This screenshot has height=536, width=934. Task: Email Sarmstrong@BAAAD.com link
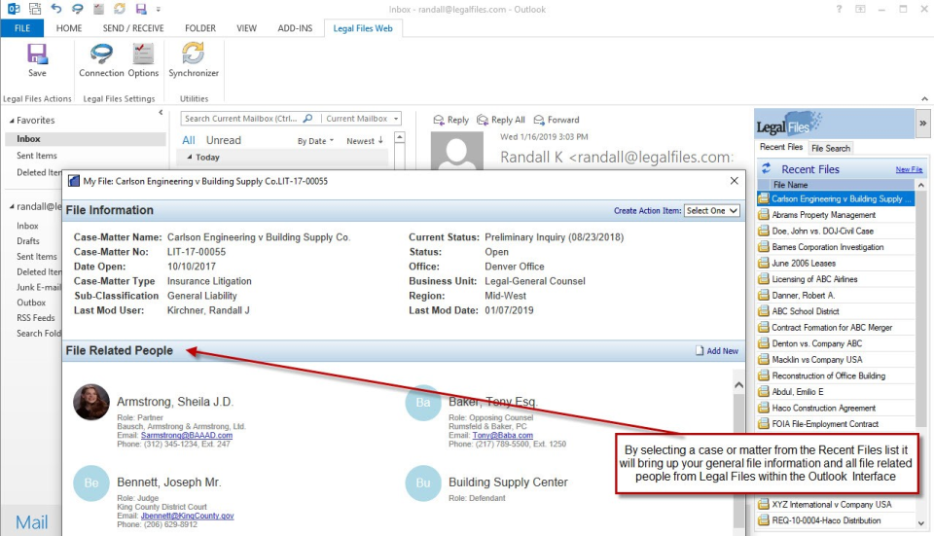coord(187,436)
